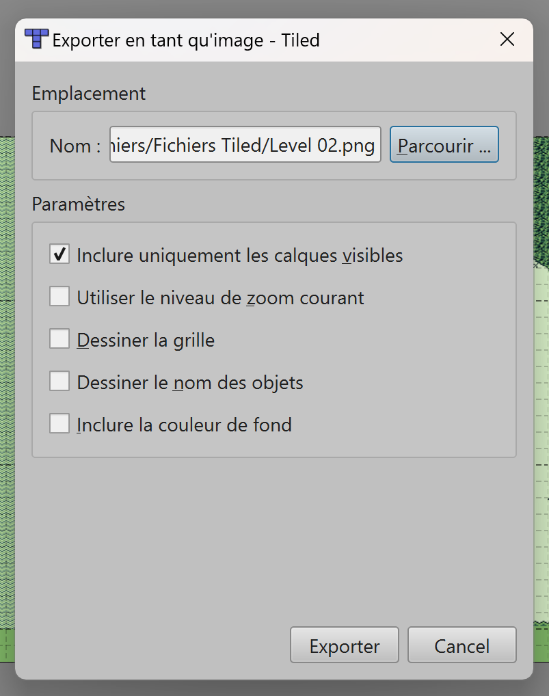Viewport: 549px width, 696px height.
Task: Enable the current zoom level checkbox
Action: click(x=59, y=297)
